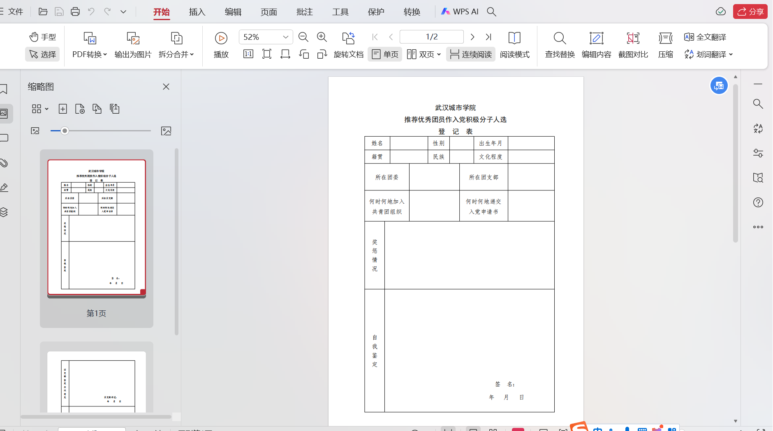
Task: Click the zoom out magnifier icon
Action: click(x=303, y=37)
